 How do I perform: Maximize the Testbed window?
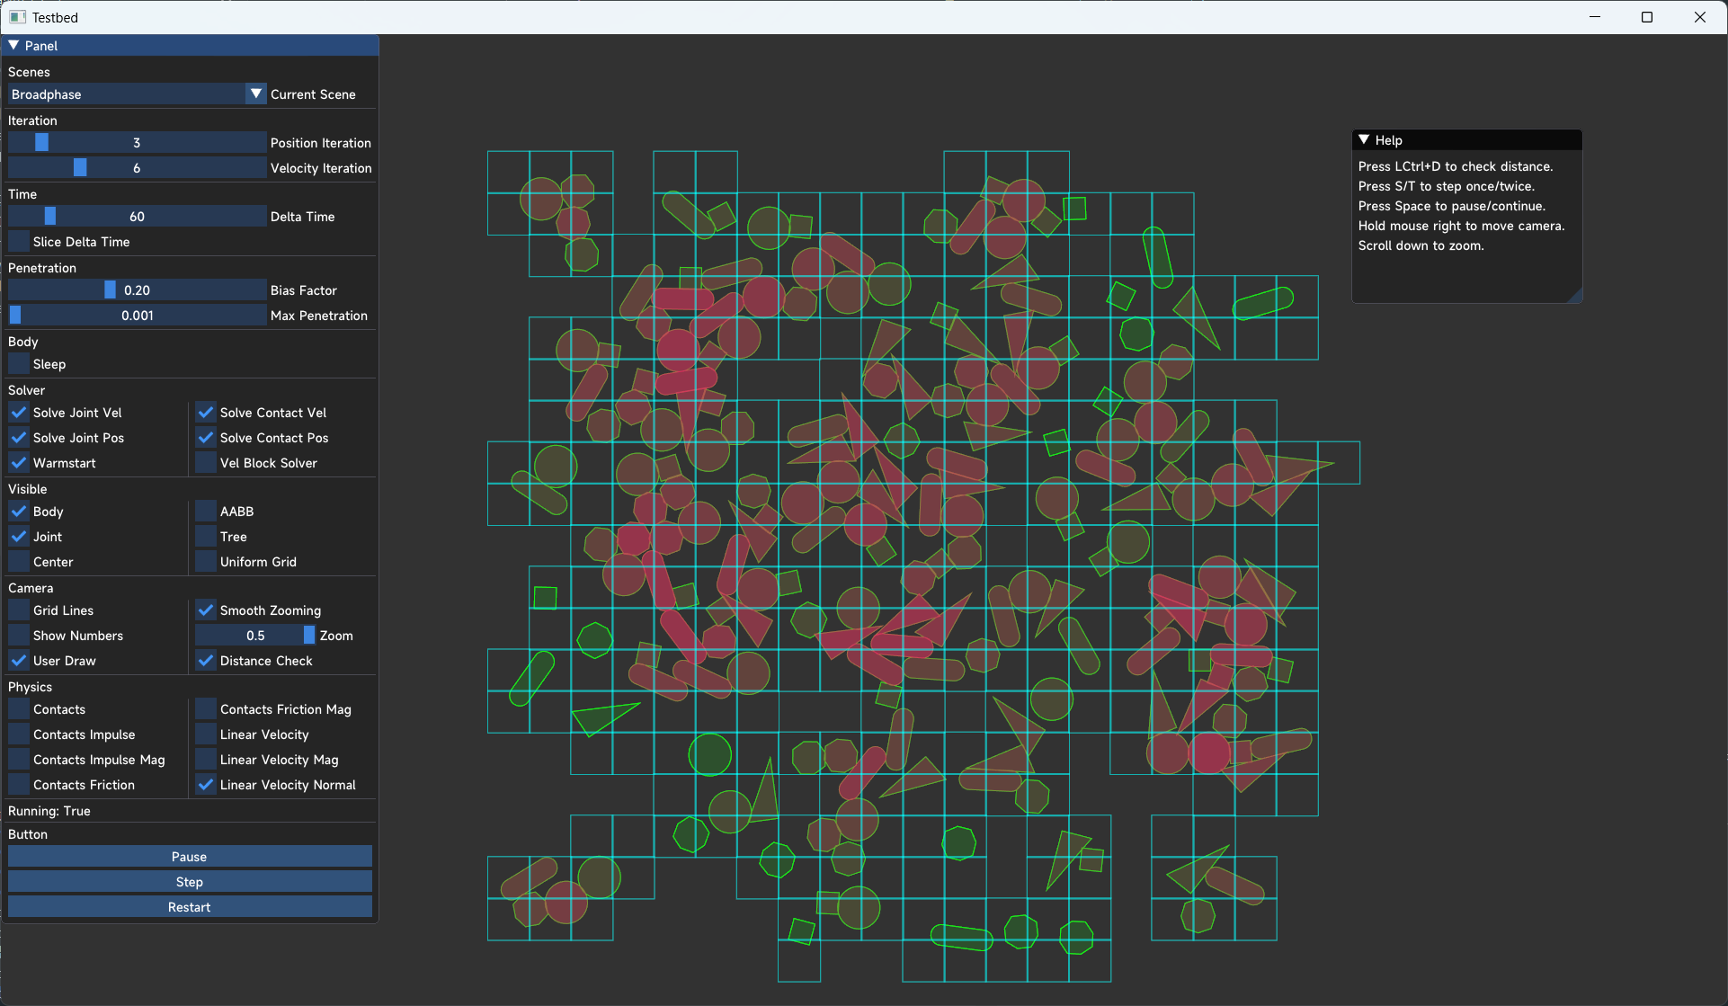(1647, 17)
